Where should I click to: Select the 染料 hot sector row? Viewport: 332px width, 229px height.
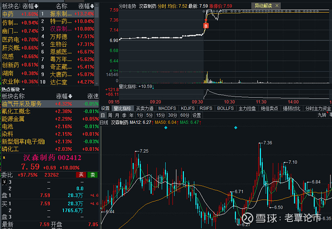tap(50, 134)
